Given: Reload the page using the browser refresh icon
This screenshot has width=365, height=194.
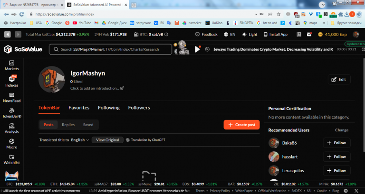Looking at the screenshot, I should click(21, 14).
